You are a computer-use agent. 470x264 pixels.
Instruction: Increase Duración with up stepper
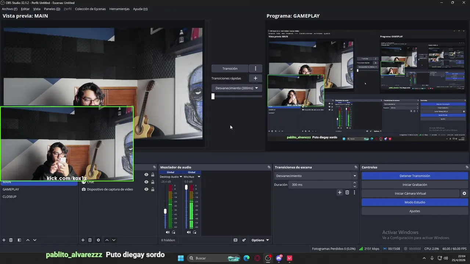tap(354, 183)
